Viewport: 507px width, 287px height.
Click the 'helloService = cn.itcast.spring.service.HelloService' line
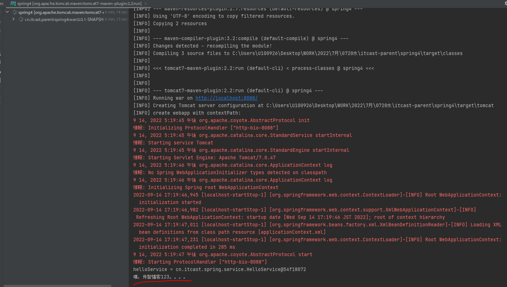(x=219, y=269)
